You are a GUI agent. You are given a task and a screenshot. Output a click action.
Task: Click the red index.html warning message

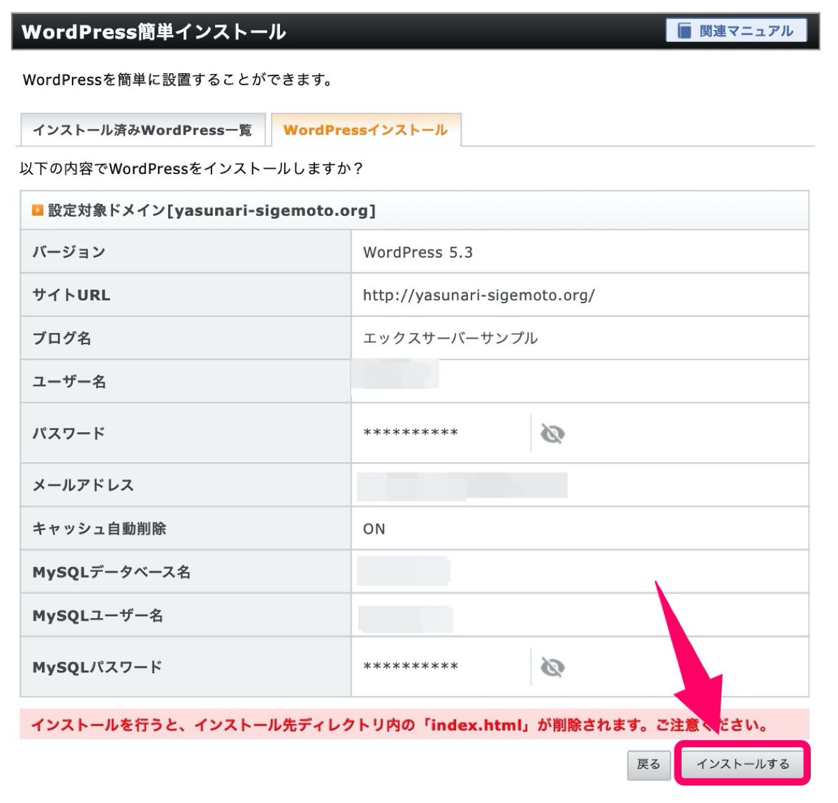coord(399,725)
